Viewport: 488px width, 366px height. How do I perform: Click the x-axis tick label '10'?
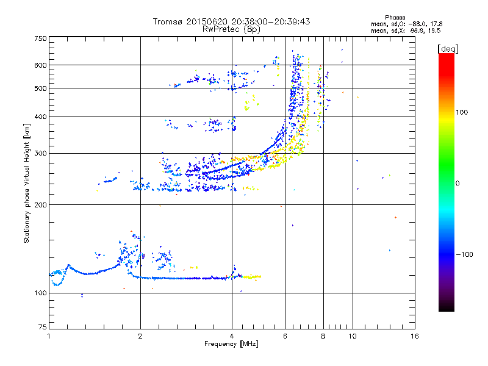point(353,336)
